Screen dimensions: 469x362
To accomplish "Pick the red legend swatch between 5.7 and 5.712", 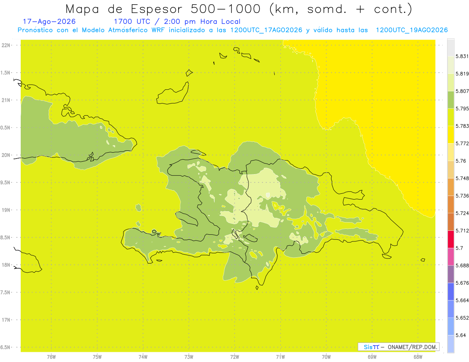I will (x=451, y=239).
